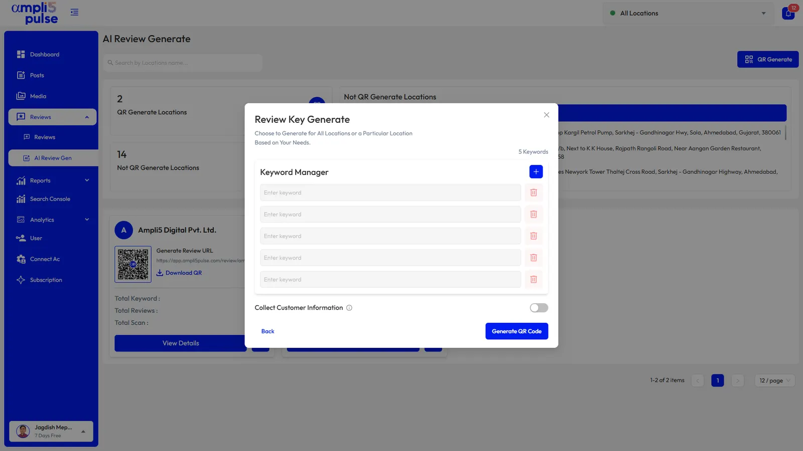This screenshot has height=451, width=803.
Task: Delete the second keyword row
Action: 533,214
